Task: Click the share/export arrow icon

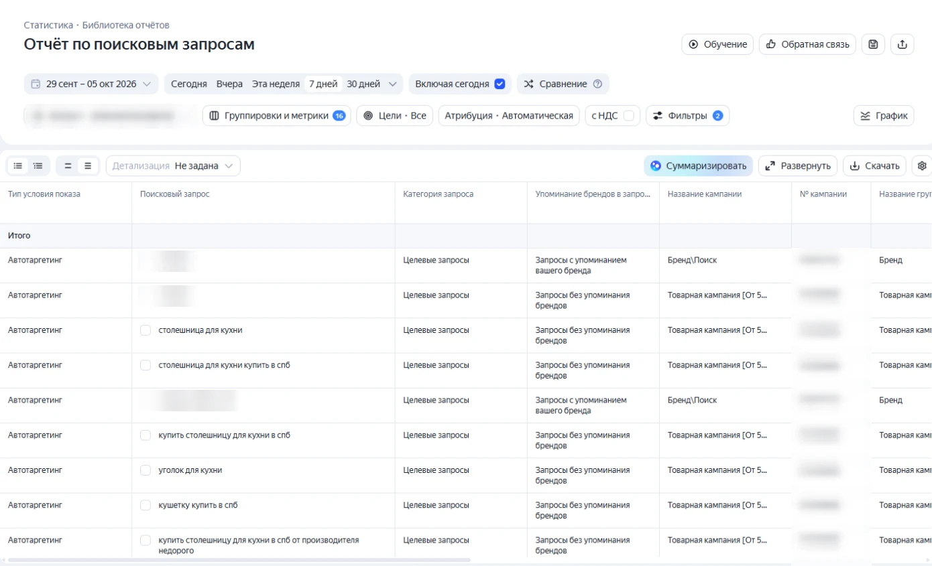Action: [902, 44]
